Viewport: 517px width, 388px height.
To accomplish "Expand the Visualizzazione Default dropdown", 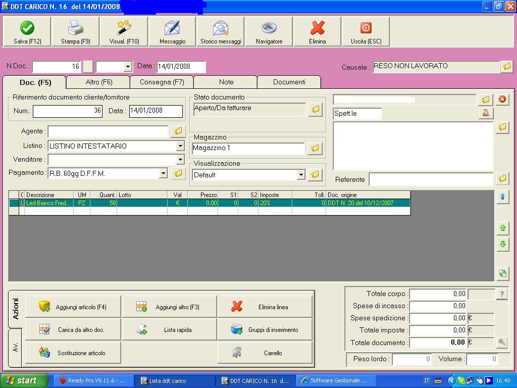I will (x=301, y=175).
